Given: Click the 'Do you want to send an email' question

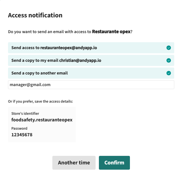Looking at the screenshot, I should [x=70, y=32].
